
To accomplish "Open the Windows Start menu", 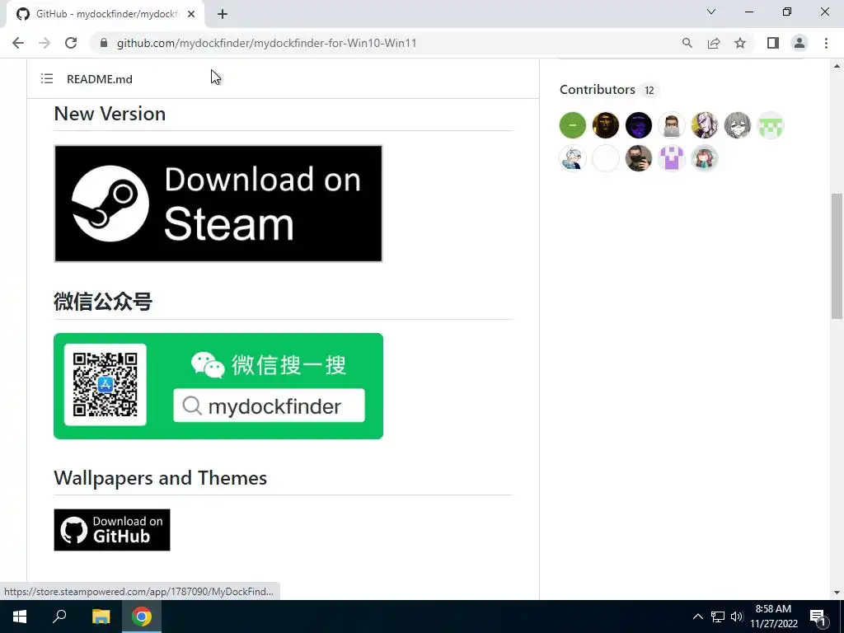I will (20, 617).
